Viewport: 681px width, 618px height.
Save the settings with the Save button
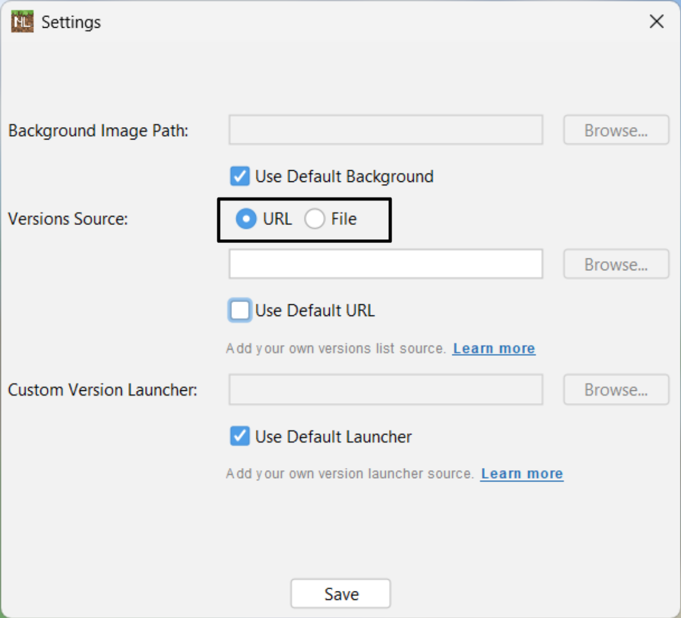[340, 594]
